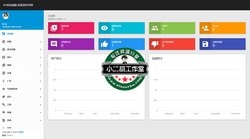Image resolution: width=250 pixels, height=139 pixels.
Task: Click the user avatar photo in sidebar
Action: (x=6, y=16)
